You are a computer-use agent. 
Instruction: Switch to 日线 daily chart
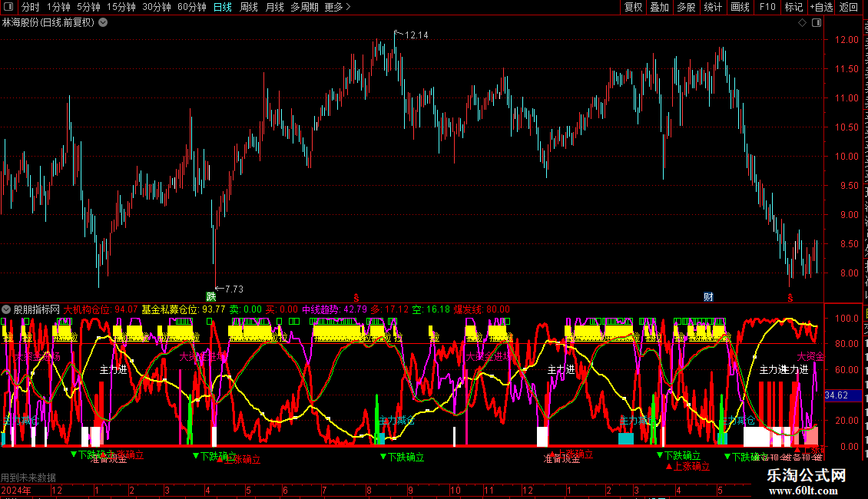(223, 7)
